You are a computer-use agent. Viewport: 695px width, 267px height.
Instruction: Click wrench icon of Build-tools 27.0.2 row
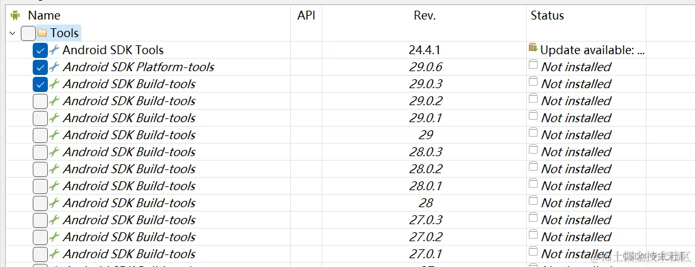54,237
